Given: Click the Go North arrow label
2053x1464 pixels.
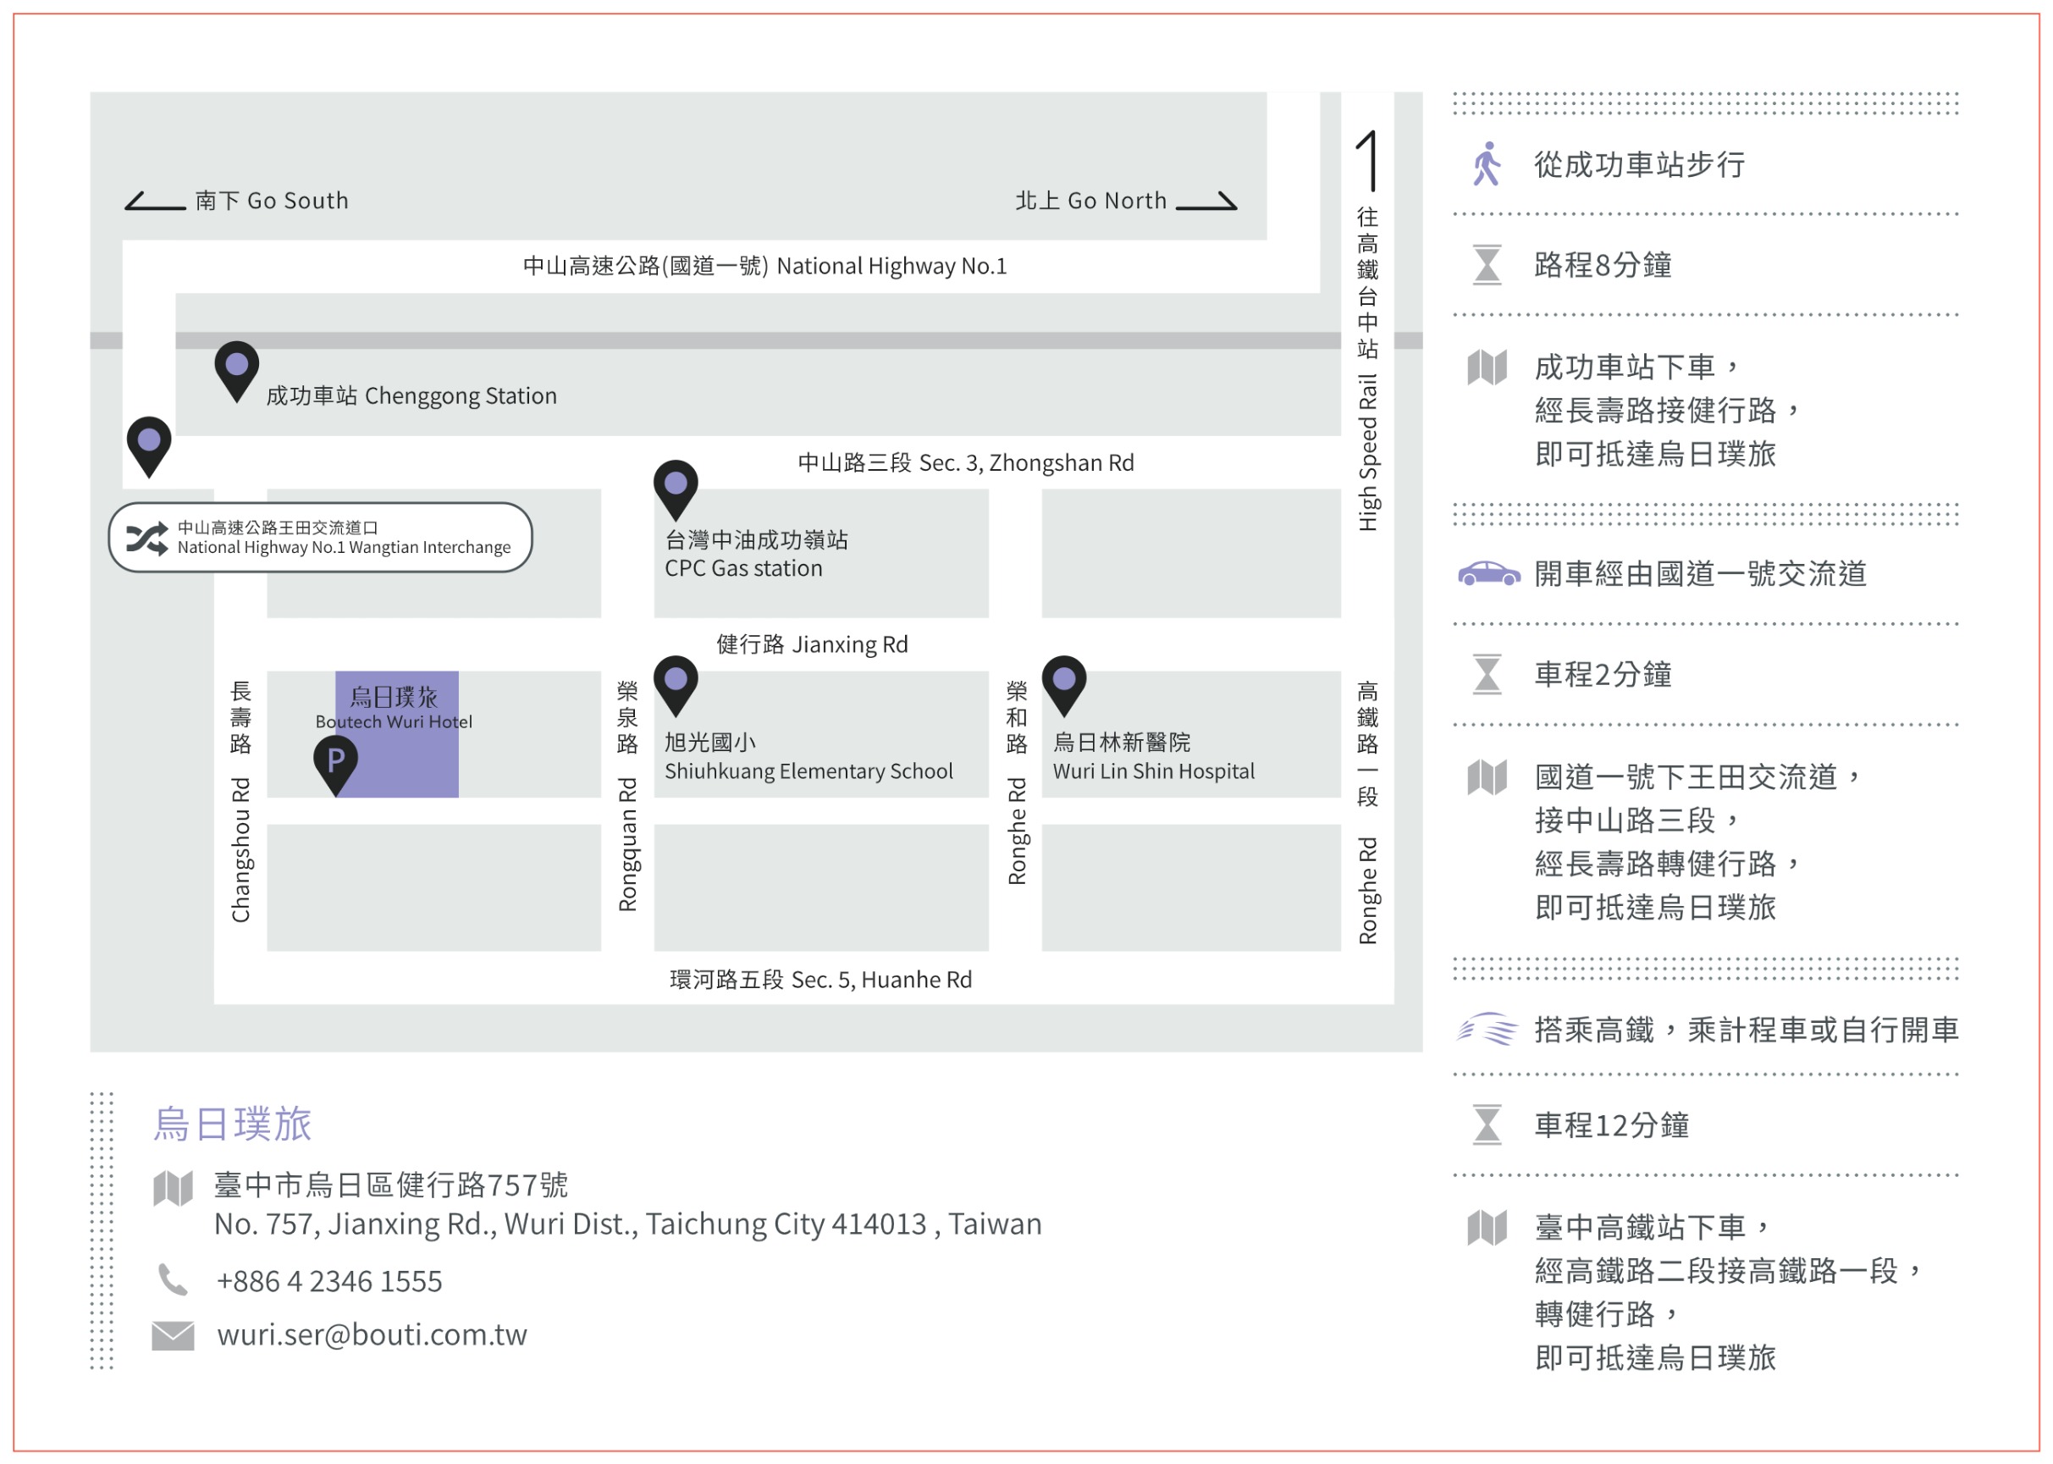Looking at the screenshot, I should pyautogui.click(x=1126, y=200).
